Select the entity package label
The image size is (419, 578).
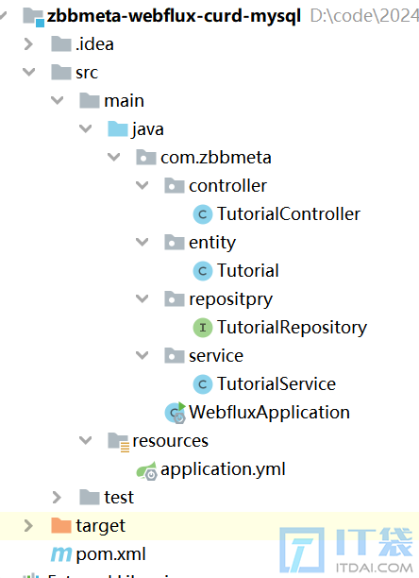point(212,243)
